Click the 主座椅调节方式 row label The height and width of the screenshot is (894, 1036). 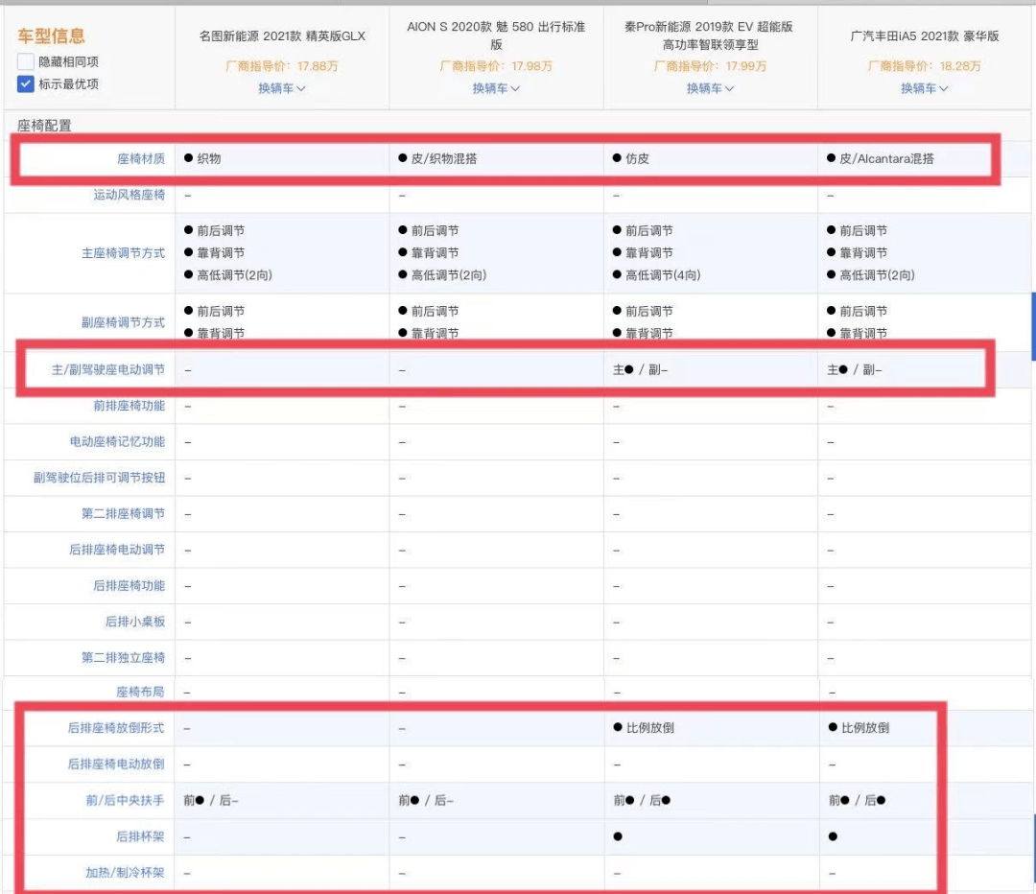(x=123, y=253)
